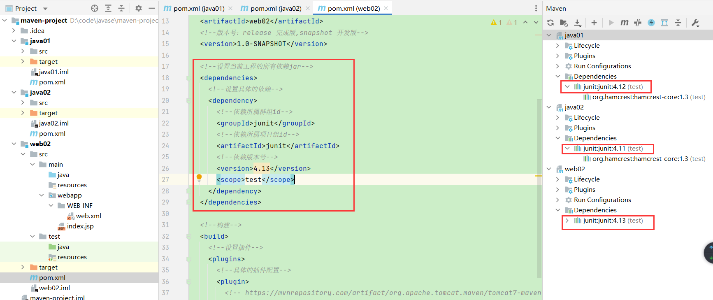
Task: Click Select Opened File target icon
Action: (x=95, y=8)
